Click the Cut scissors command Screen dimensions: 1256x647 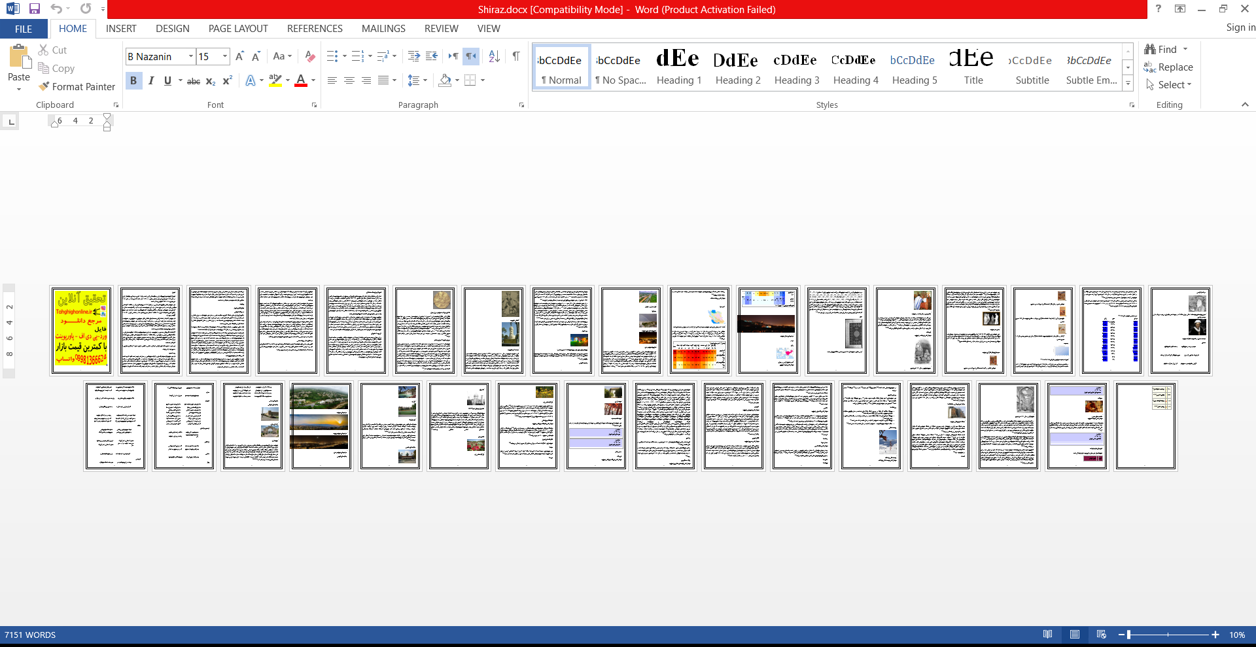[52, 50]
